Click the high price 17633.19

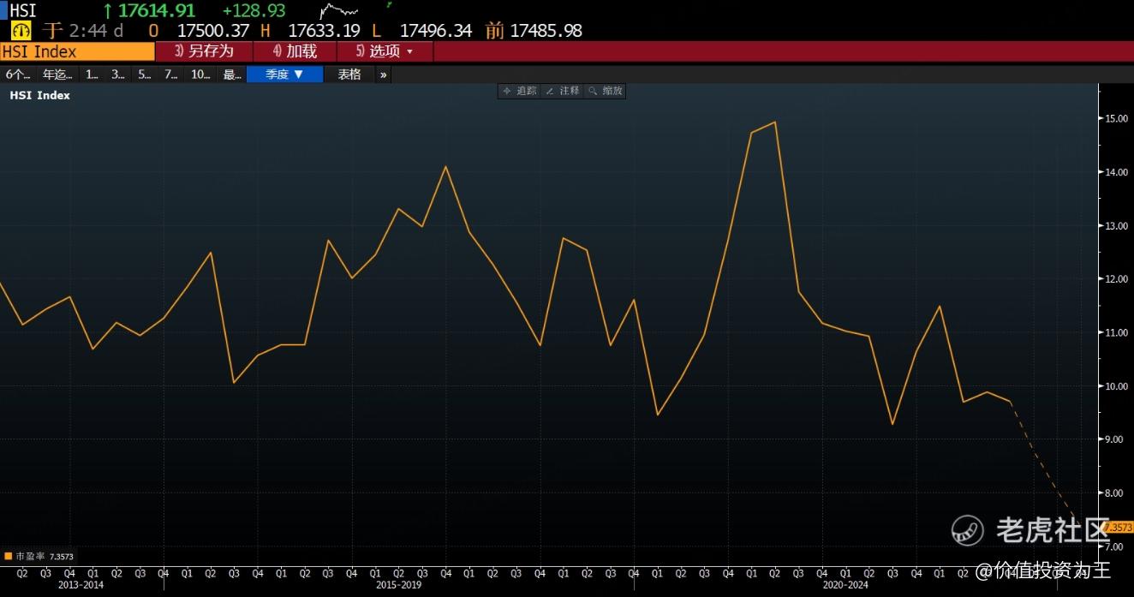(324, 31)
